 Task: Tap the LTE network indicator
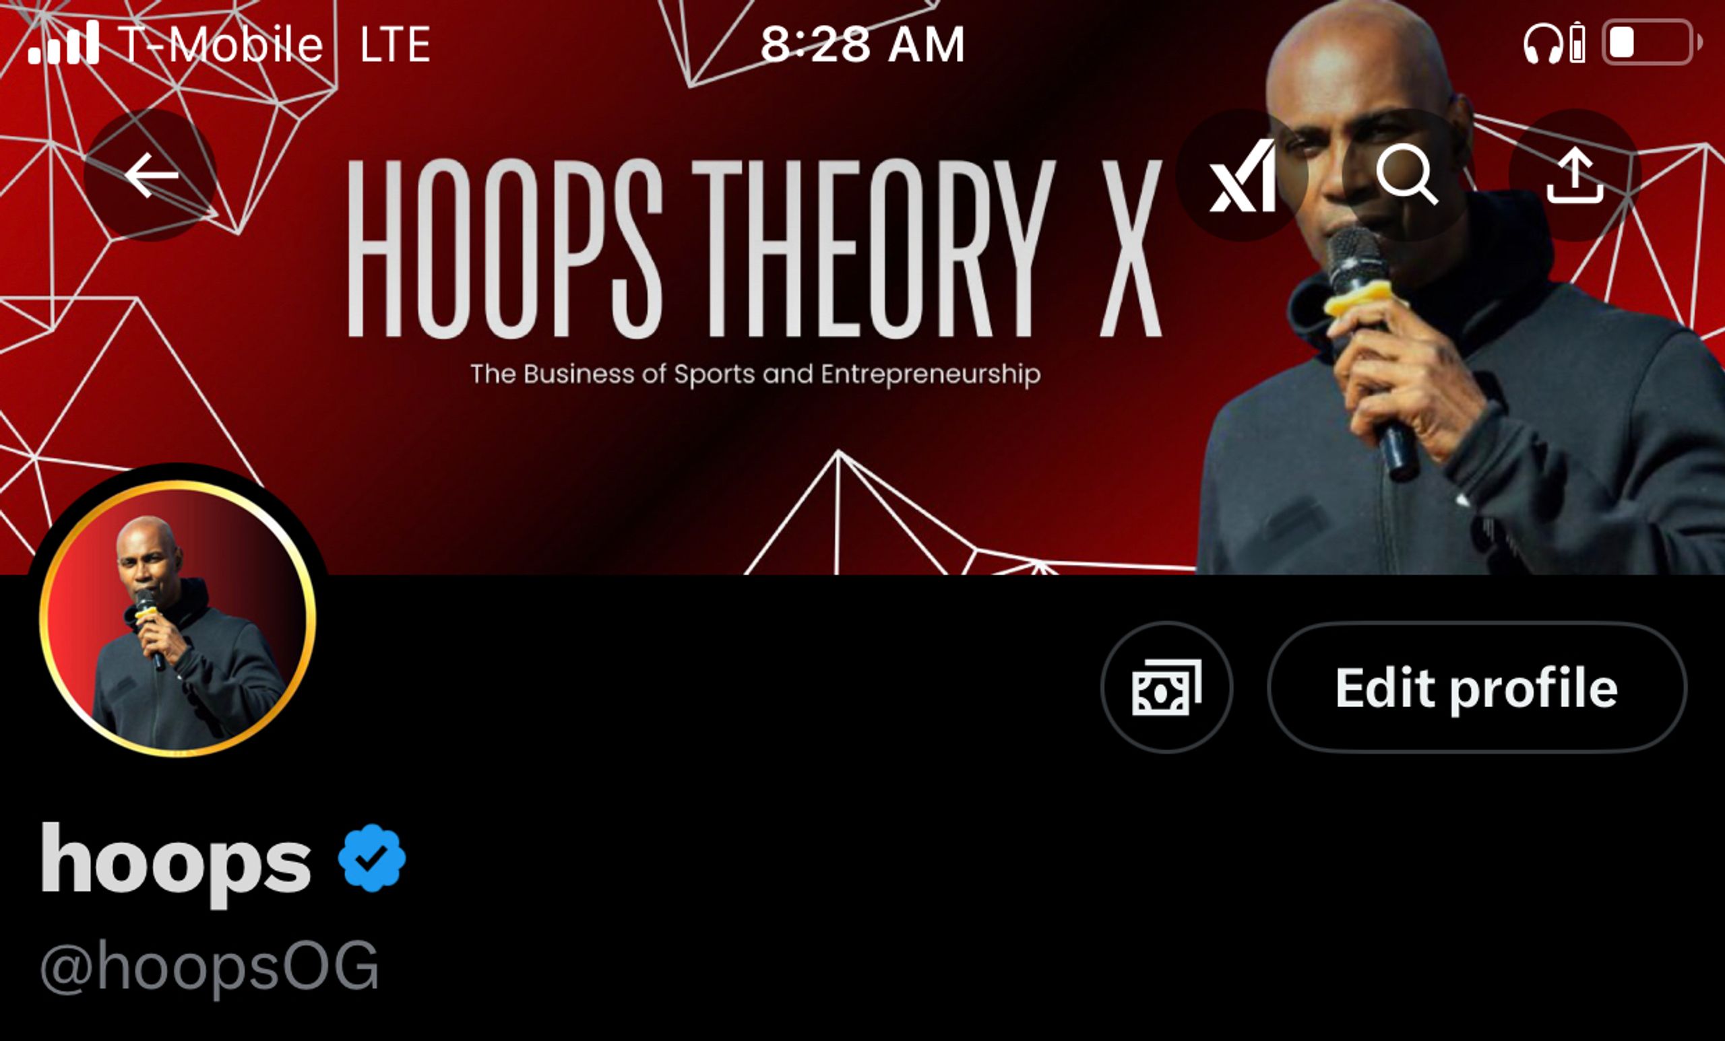[395, 44]
